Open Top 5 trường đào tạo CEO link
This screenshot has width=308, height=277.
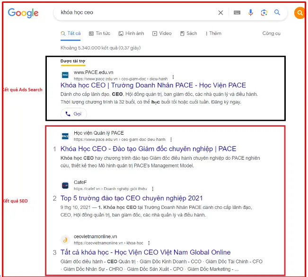132,198
